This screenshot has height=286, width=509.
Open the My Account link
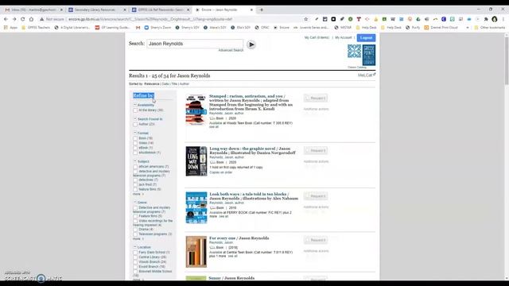pos(344,37)
